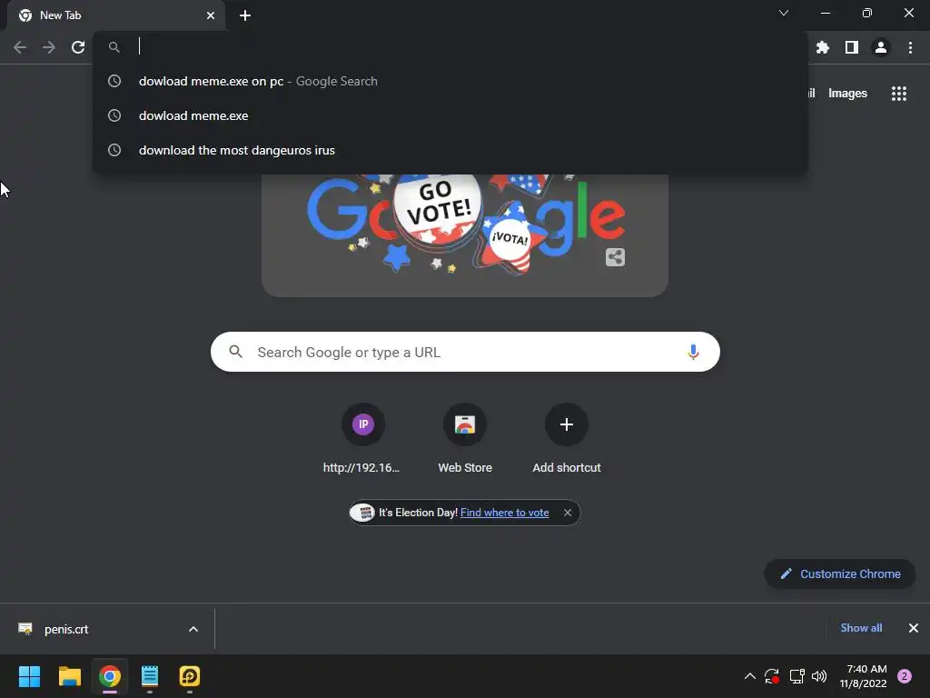This screenshot has width=930, height=698.
Task: Share the Google election doodle
Action: pos(615,257)
